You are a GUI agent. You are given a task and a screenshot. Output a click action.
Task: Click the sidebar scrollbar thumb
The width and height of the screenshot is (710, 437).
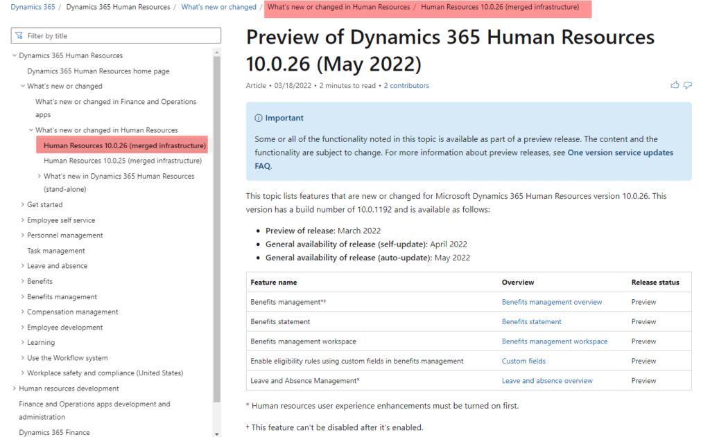pyautogui.click(x=217, y=229)
